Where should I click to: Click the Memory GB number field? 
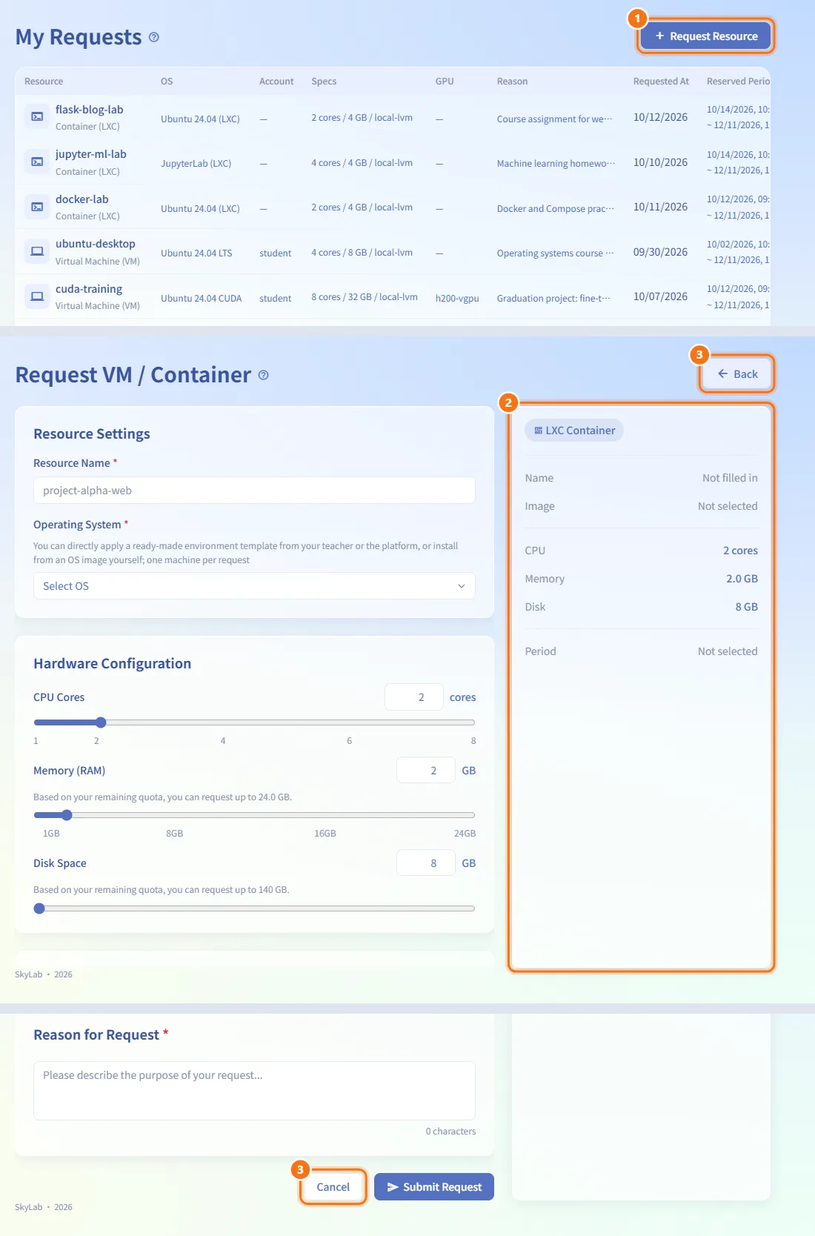point(426,771)
